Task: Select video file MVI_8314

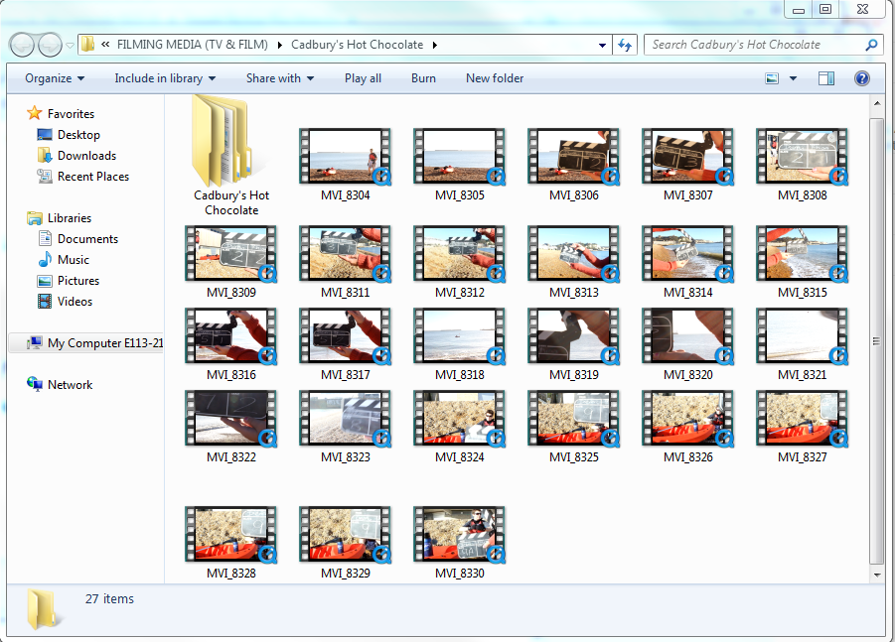Action: [x=687, y=262]
